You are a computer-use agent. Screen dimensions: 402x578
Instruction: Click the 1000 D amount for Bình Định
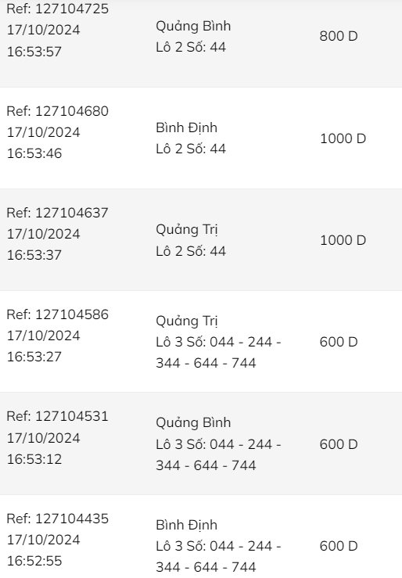pos(343,138)
